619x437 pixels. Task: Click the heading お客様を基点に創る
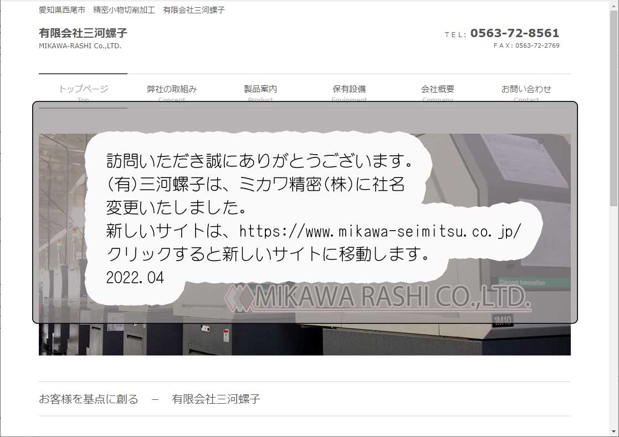(89, 399)
